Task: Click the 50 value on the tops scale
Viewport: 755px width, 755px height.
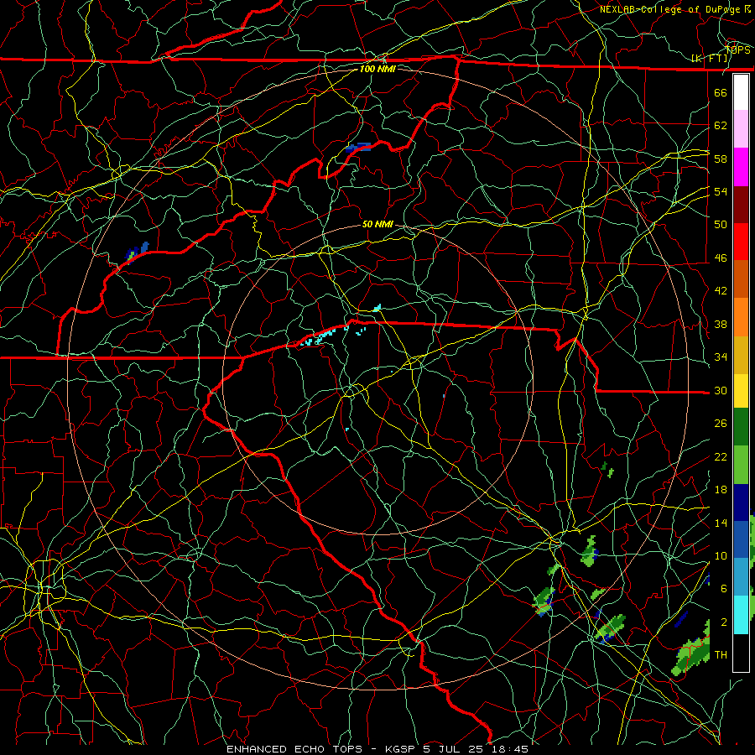Action: 721,224
